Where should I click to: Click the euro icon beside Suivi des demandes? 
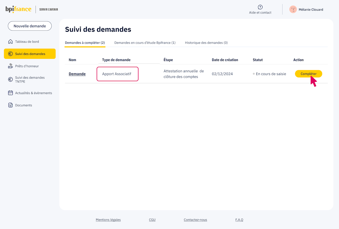(10, 54)
